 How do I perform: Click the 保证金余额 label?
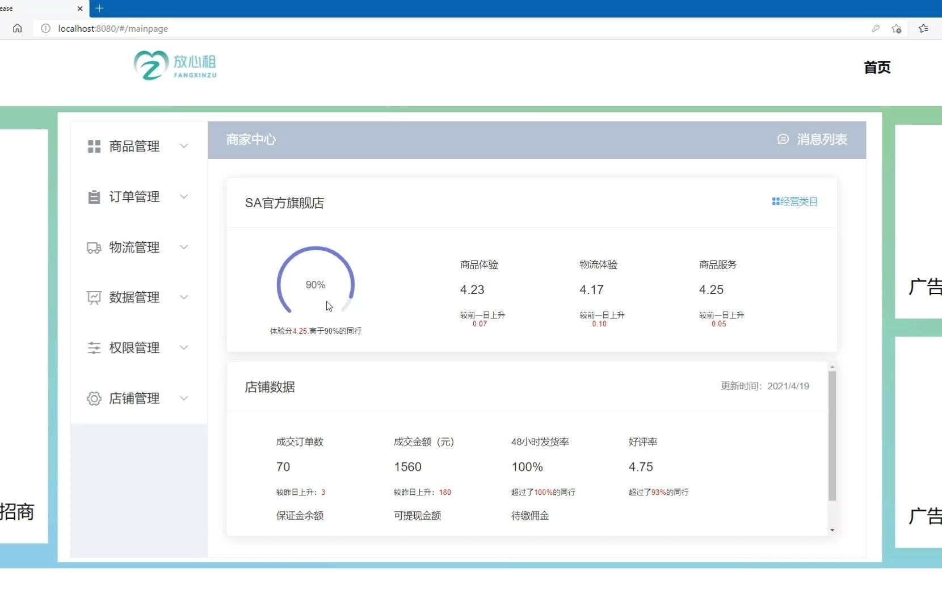[300, 516]
